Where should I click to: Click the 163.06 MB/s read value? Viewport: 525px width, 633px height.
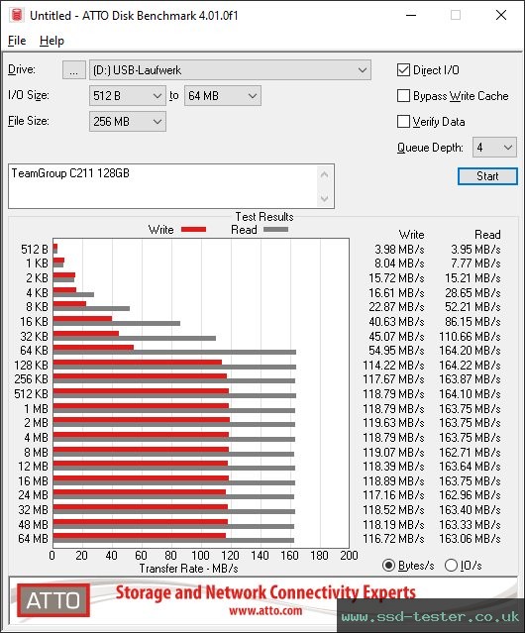tap(470, 539)
